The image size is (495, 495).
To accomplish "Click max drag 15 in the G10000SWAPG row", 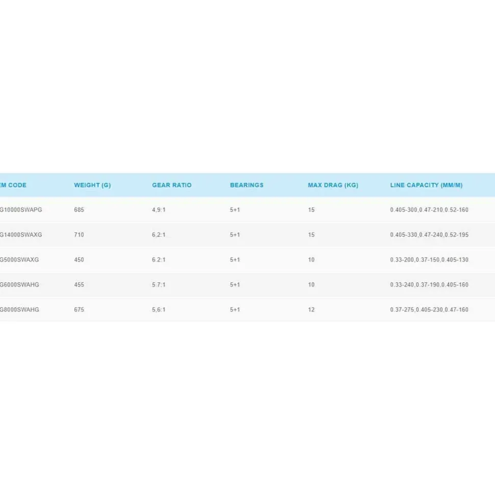I will pyautogui.click(x=311, y=210).
